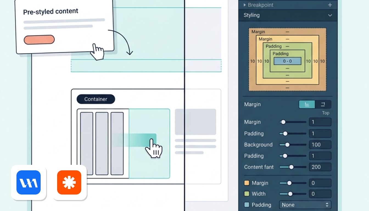Click the orange Margin color swatch
This screenshot has height=211, width=369.
(247, 183)
